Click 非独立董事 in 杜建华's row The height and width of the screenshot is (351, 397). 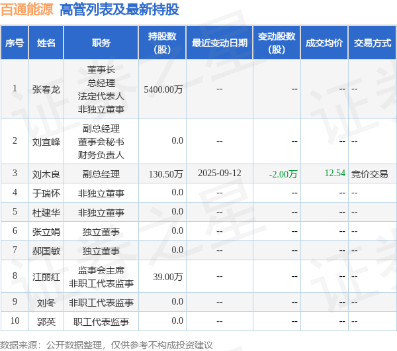(101, 213)
